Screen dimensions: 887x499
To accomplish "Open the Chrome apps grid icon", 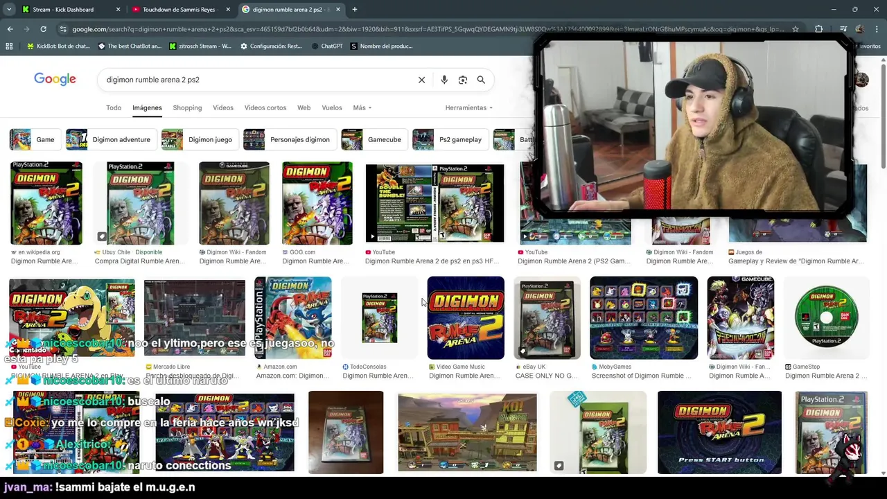I will [x=9, y=46].
